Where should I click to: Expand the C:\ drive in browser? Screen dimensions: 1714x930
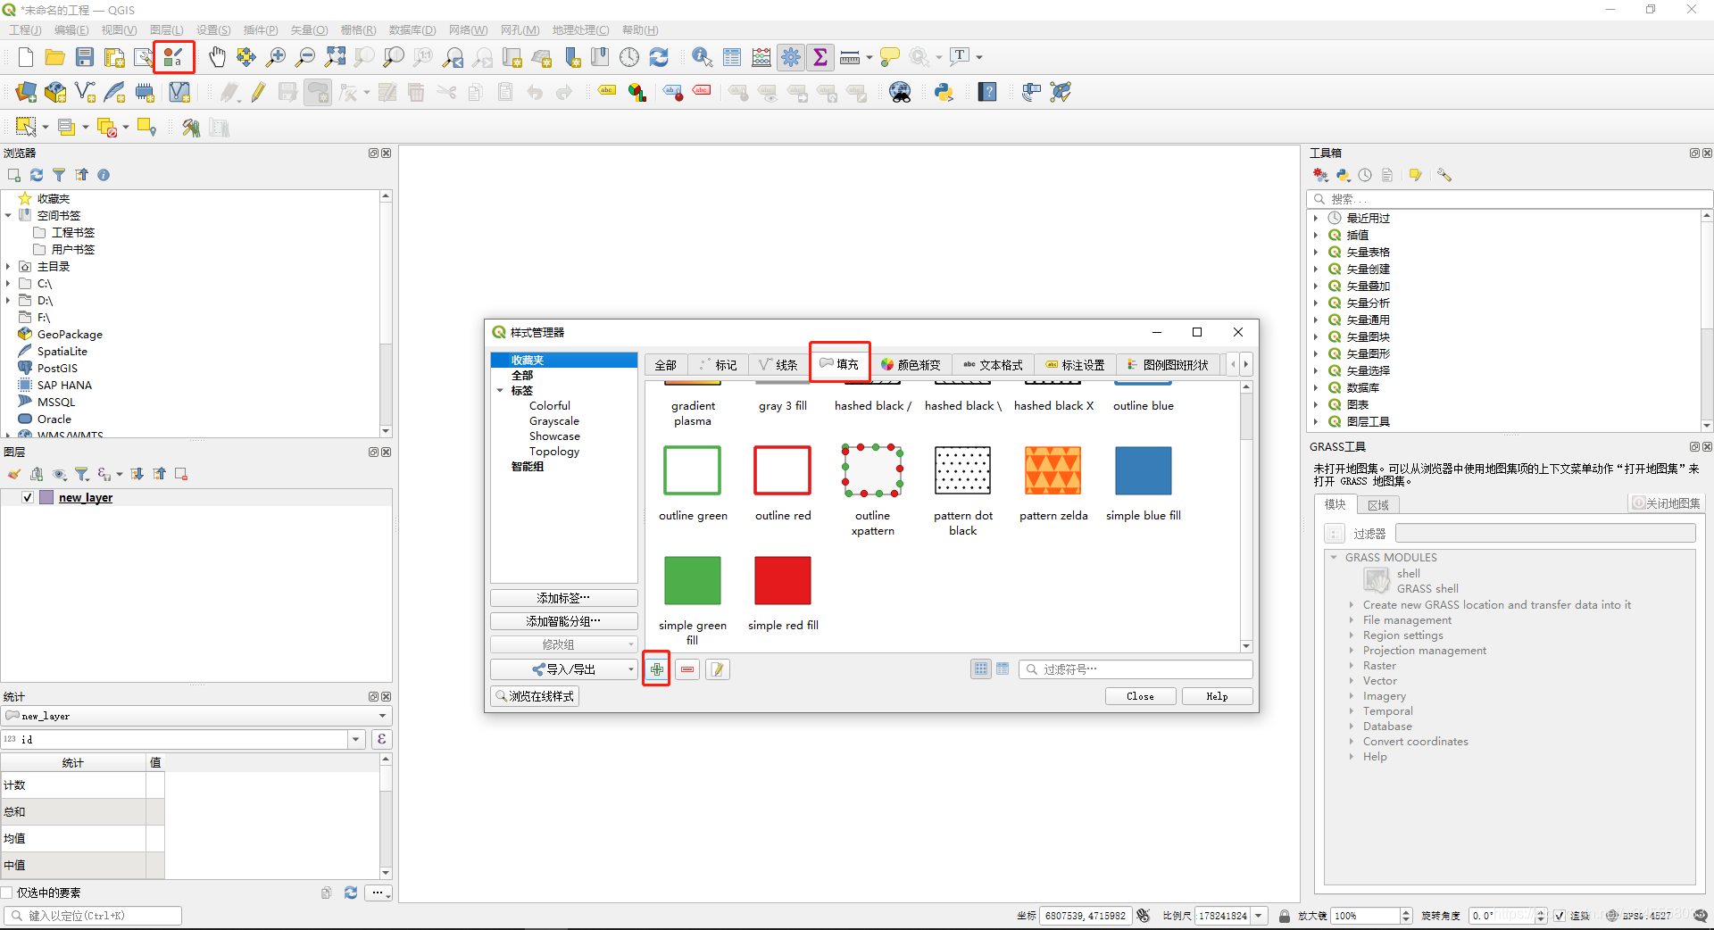8,284
